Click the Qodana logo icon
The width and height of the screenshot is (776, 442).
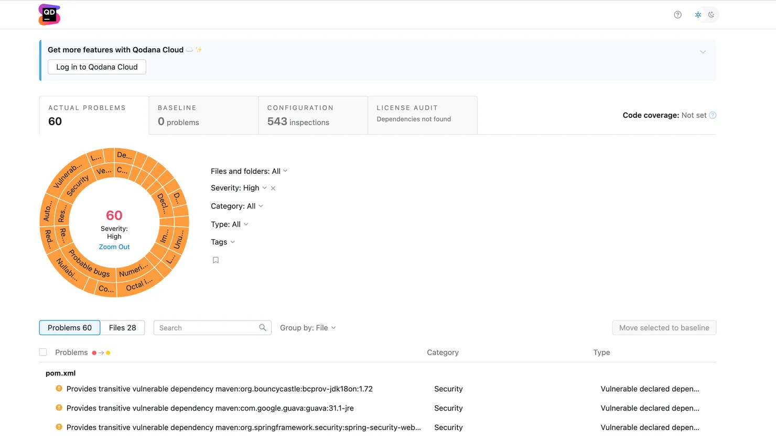(x=49, y=15)
